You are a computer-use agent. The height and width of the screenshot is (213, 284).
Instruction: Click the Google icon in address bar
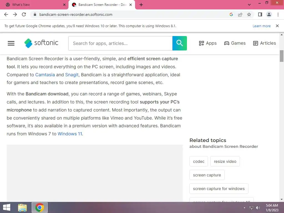[231, 14]
